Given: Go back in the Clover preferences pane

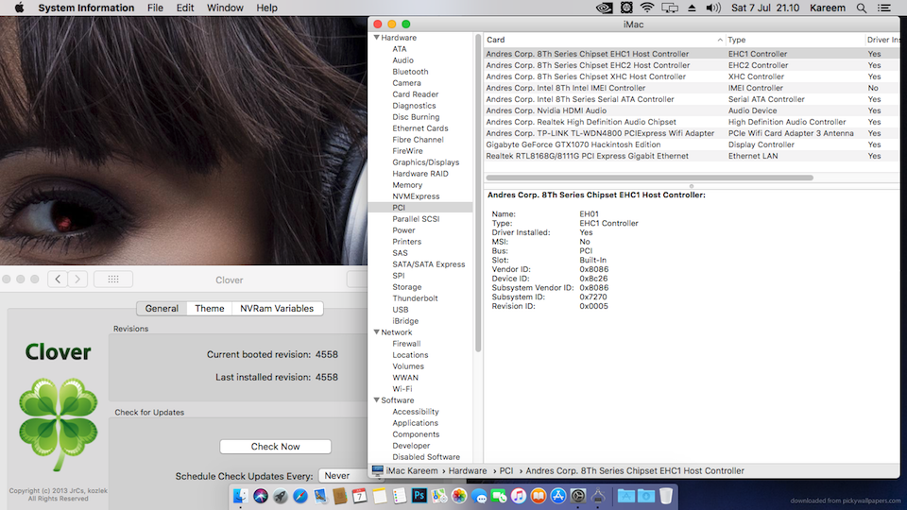Looking at the screenshot, I should 57,280.
